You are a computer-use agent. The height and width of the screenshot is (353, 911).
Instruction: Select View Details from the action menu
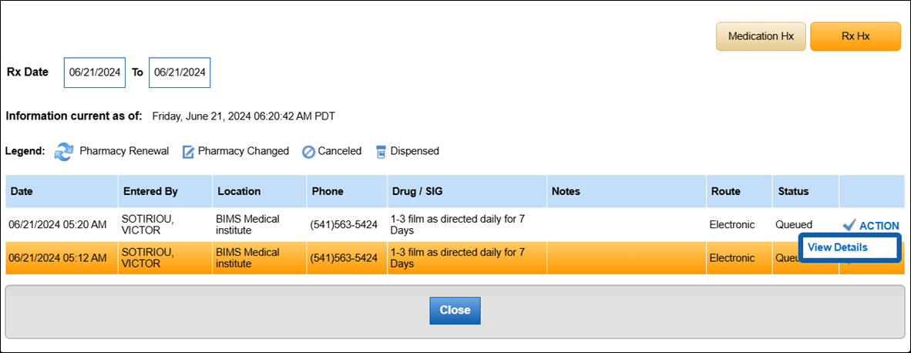pos(838,247)
